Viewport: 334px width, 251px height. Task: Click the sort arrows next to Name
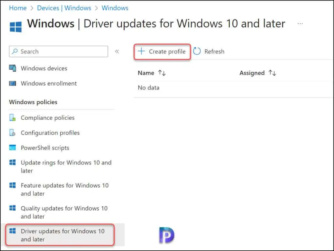162,73
